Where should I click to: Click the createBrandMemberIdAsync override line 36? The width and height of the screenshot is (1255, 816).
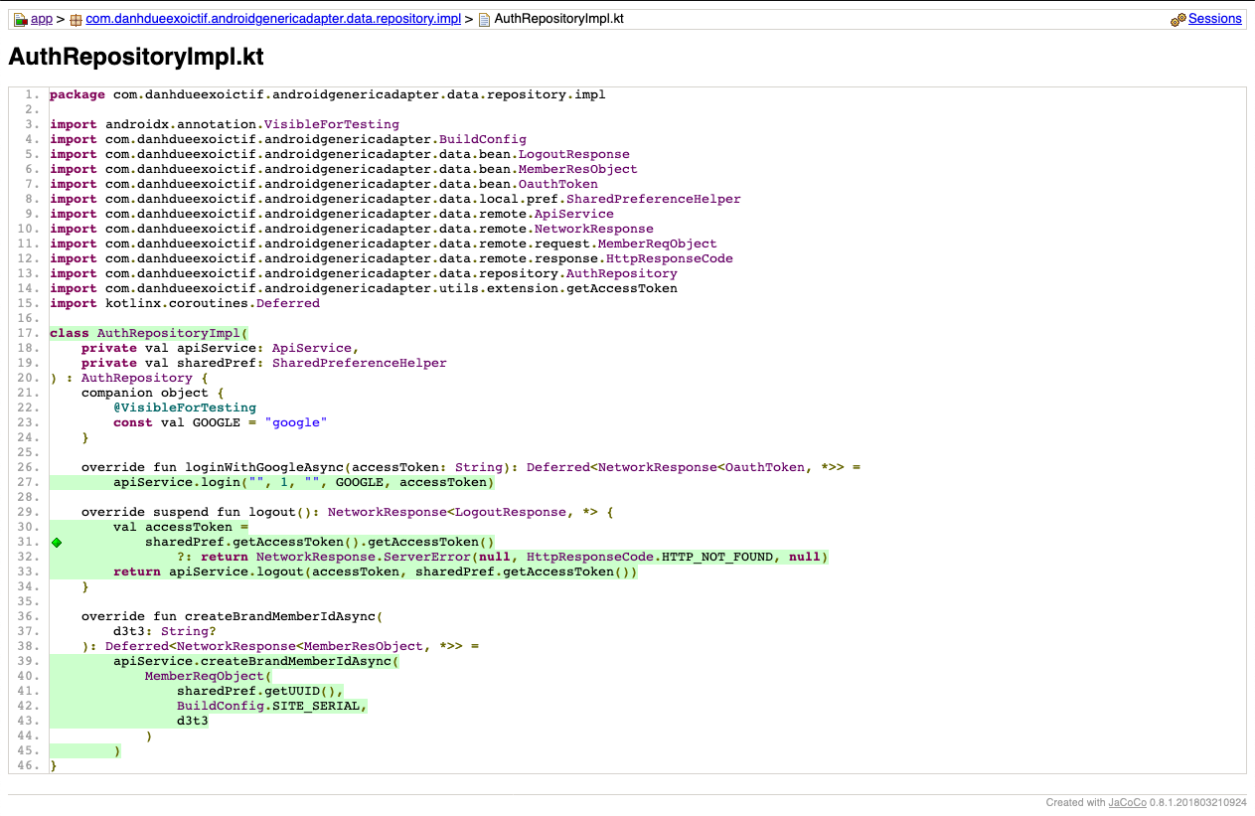233,617
